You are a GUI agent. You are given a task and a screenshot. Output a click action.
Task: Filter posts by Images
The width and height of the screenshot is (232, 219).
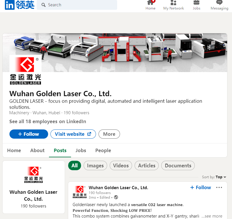(x=95, y=166)
